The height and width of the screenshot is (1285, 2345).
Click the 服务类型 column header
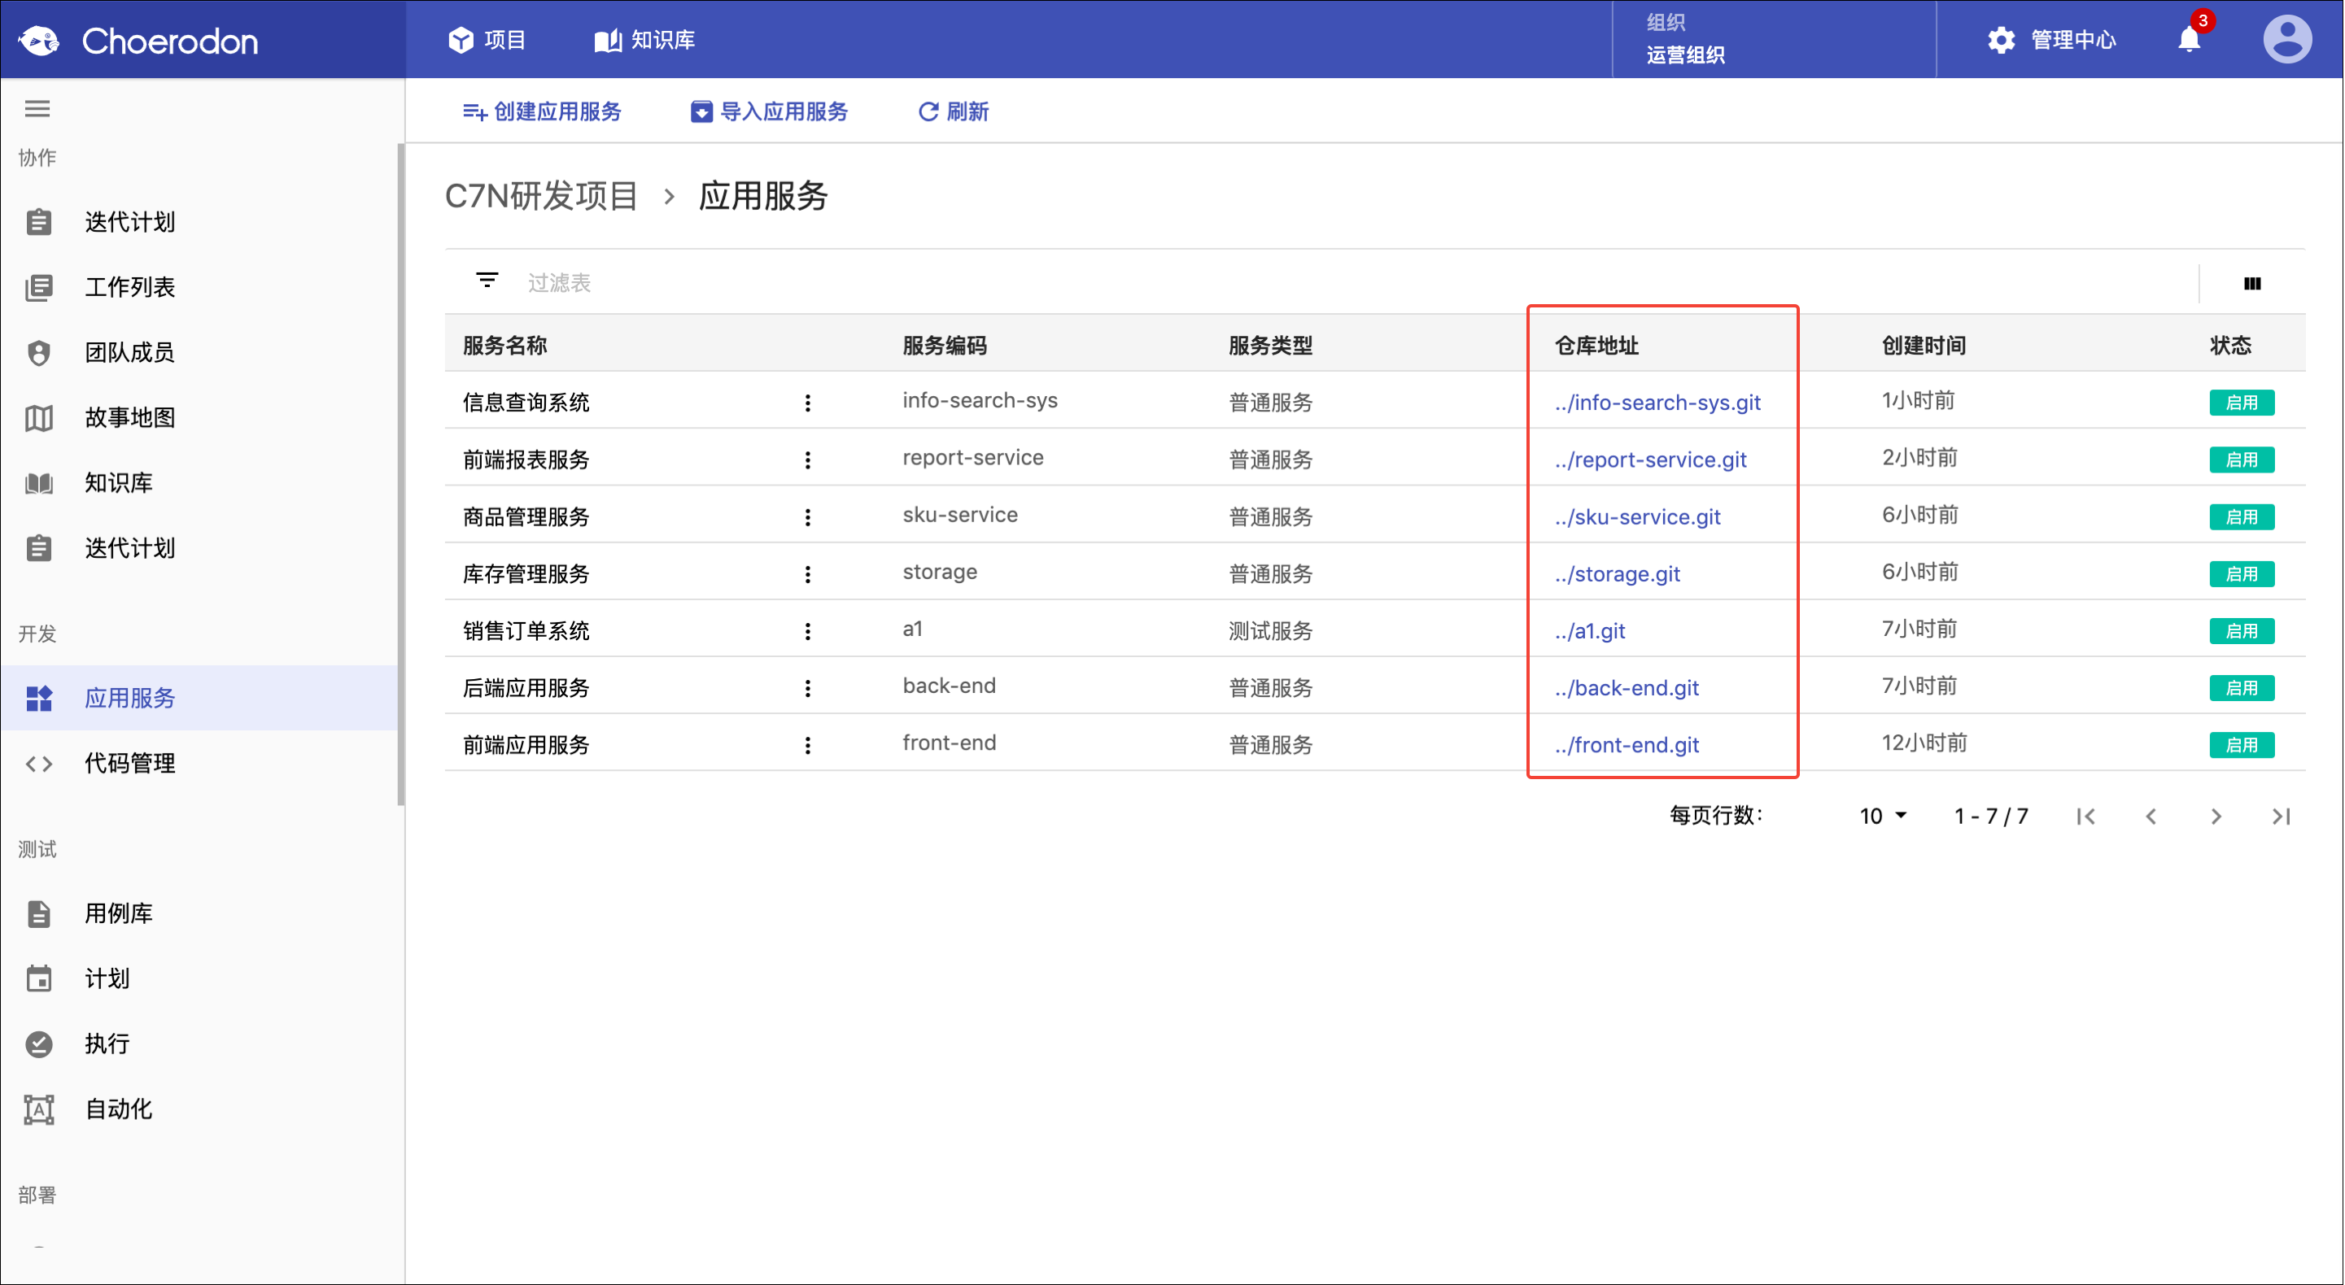pyautogui.click(x=1270, y=346)
